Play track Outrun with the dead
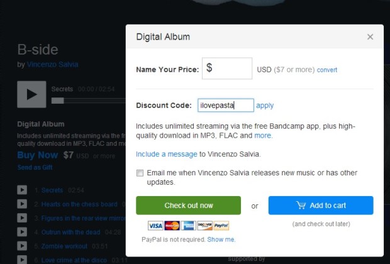Screen dimensions: 390x264 pyautogui.click(x=22, y=232)
